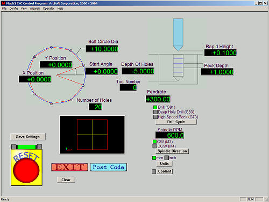Open the Help menu
This screenshot has height=202, width=269.
tap(60, 9)
